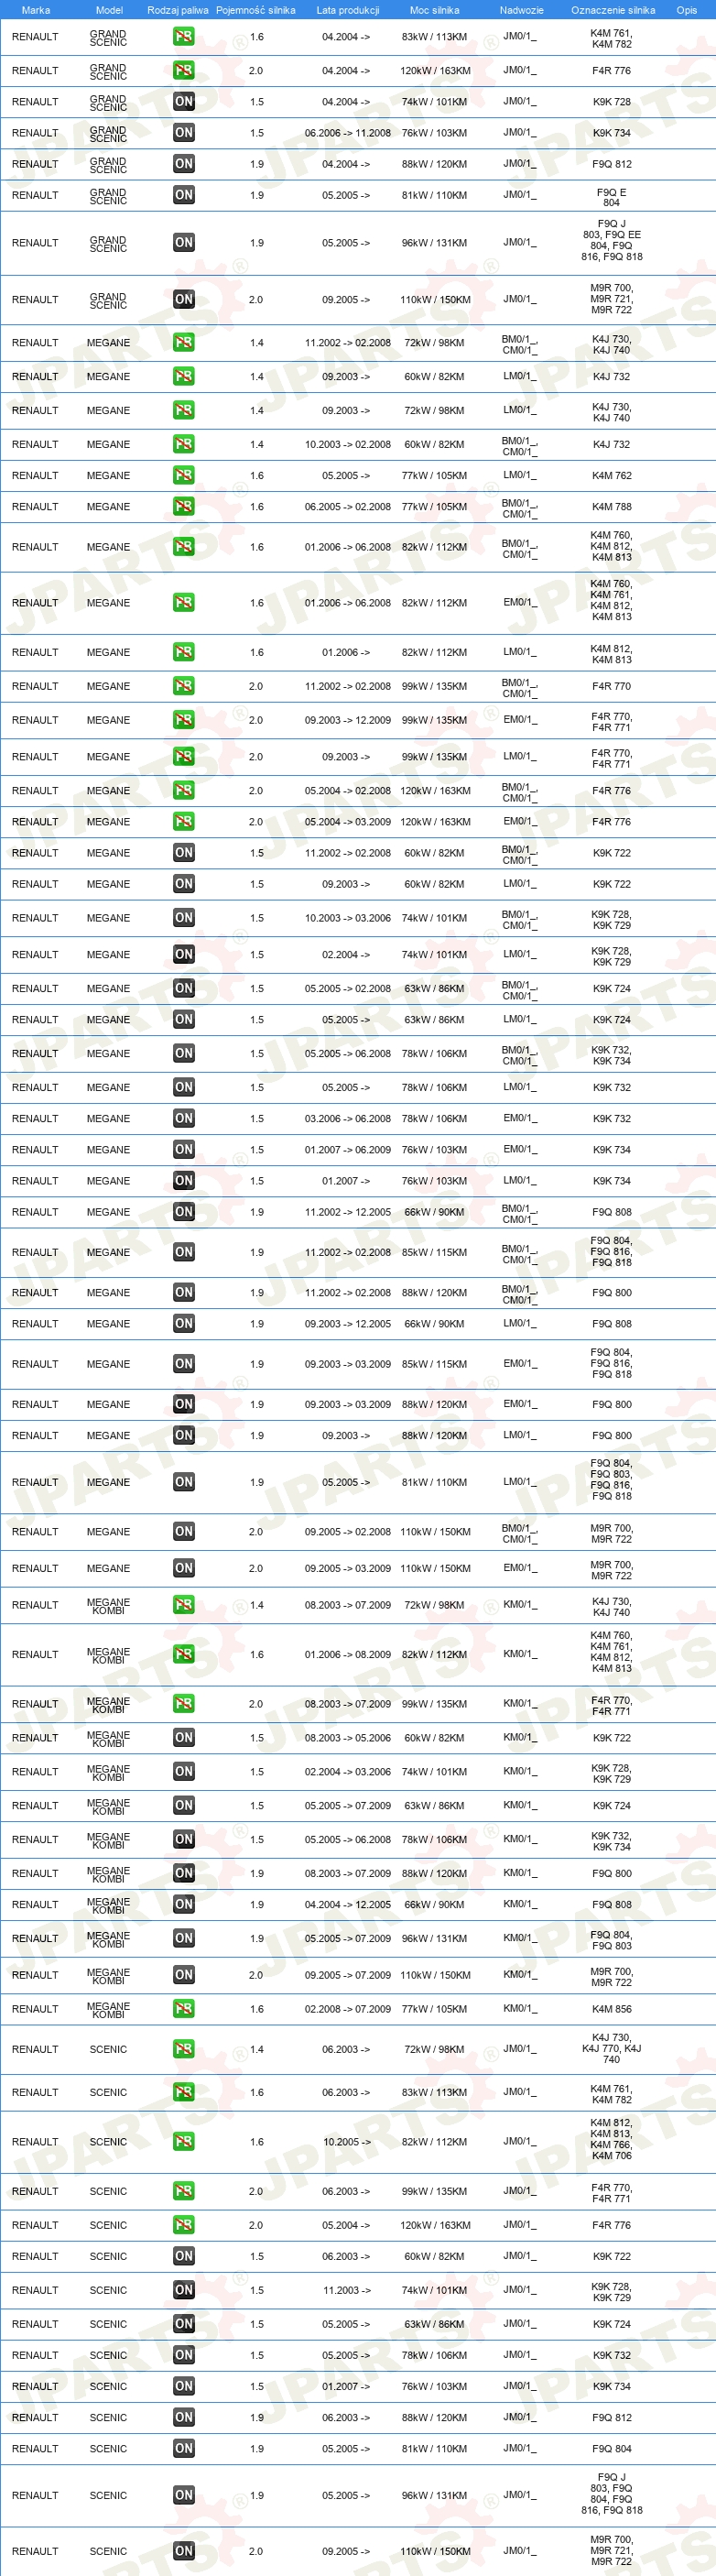The image size is (716, 2576).
Task: Click the Marka column header
Action: (x=36, y=10)
